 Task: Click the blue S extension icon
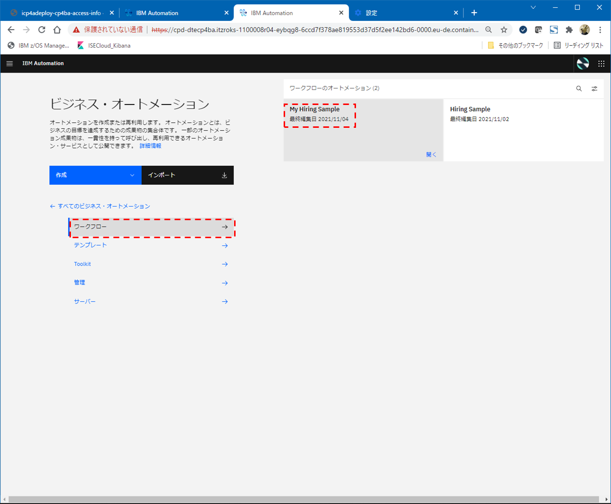(x=554, y=30)
